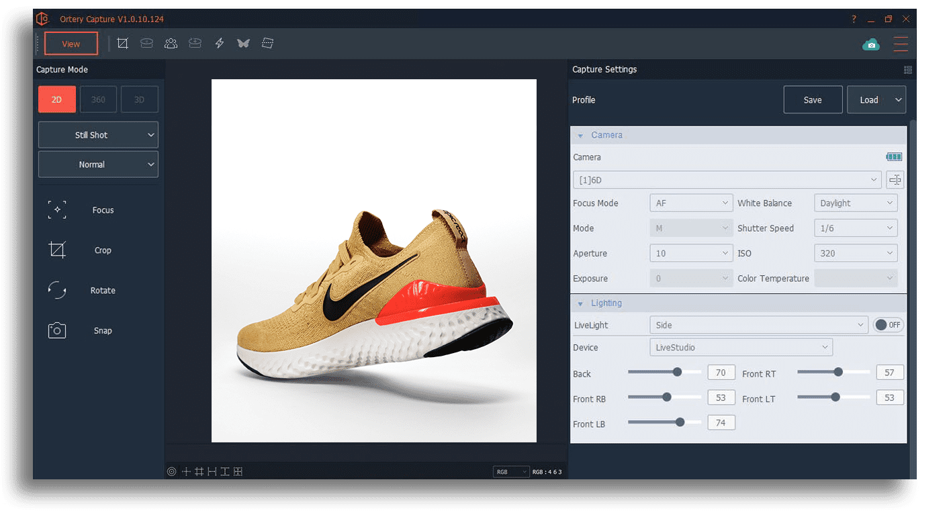Image resolution: width=951 pixels, height=531 pixels.
Task: Open the Aperture 10 dropdown
Action: 691,253
